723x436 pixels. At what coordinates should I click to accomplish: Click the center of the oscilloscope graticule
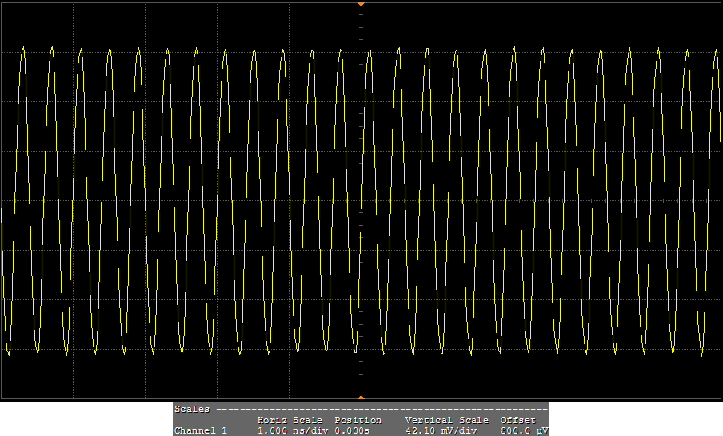point(361,200)
